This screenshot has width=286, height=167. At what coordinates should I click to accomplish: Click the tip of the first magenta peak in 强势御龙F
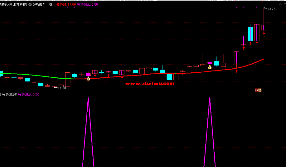[x=88, y=99]
